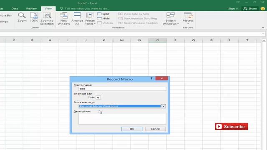This screenshot has width=267, height=150.
Task: Select column J header
Action: click(x=86, y=40)
